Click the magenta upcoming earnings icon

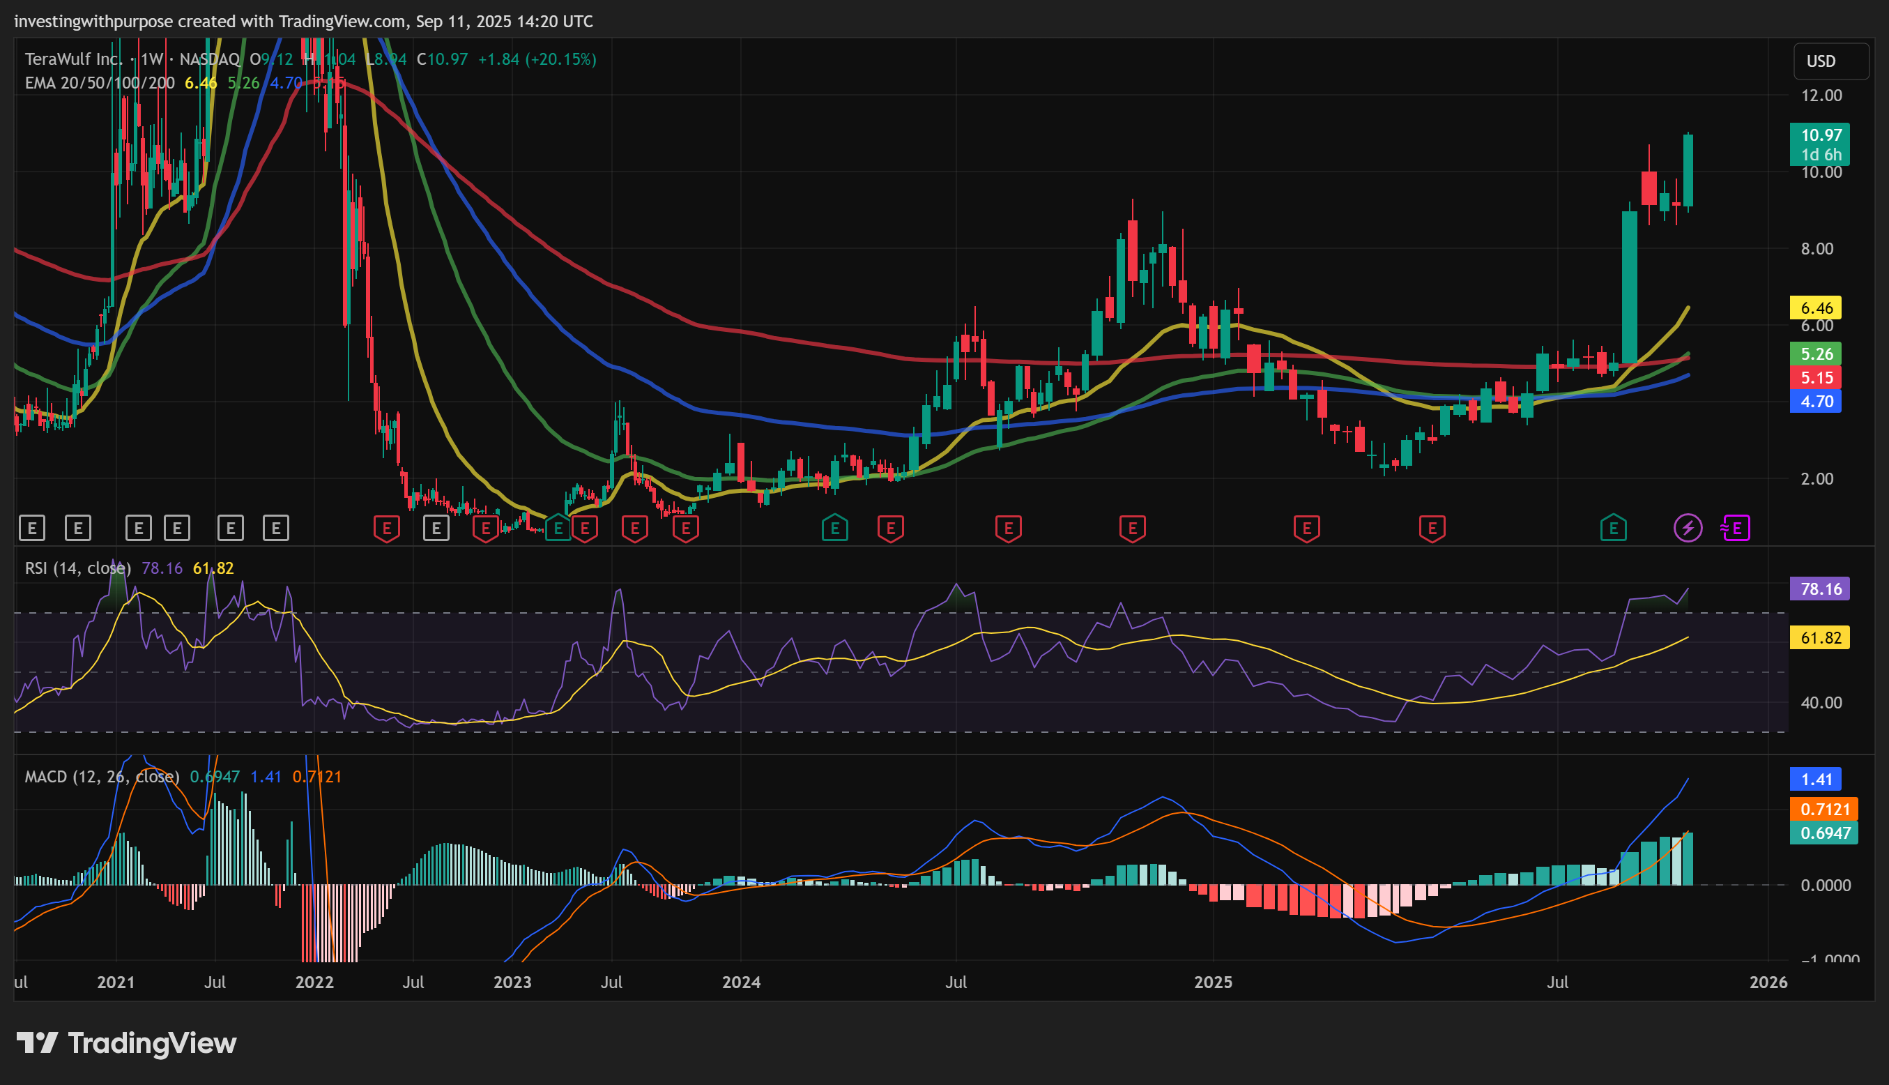(1736, 529)
